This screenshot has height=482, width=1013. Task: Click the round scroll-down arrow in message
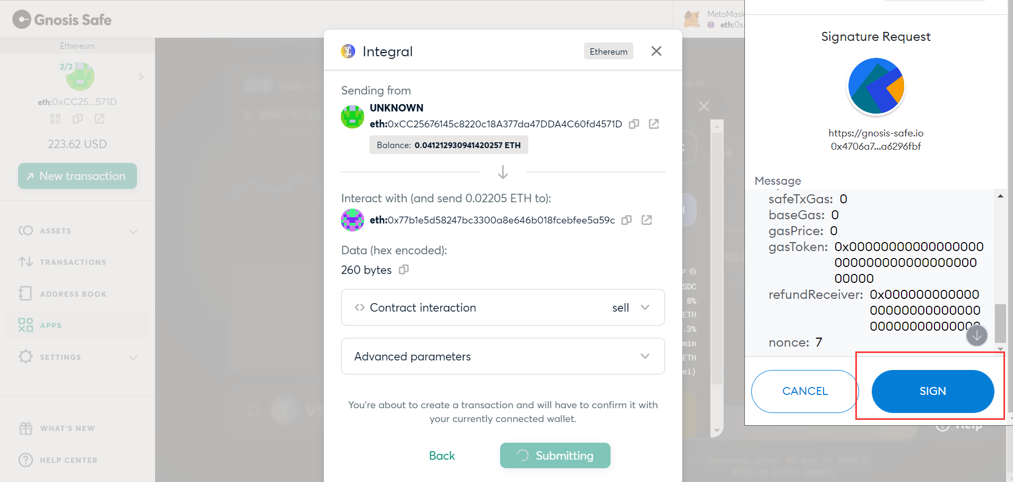[x=977, y=335]
